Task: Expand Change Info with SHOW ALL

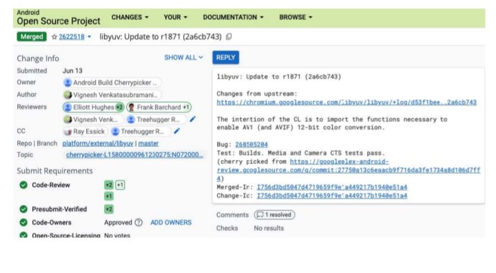Action: tap(183, 58)
